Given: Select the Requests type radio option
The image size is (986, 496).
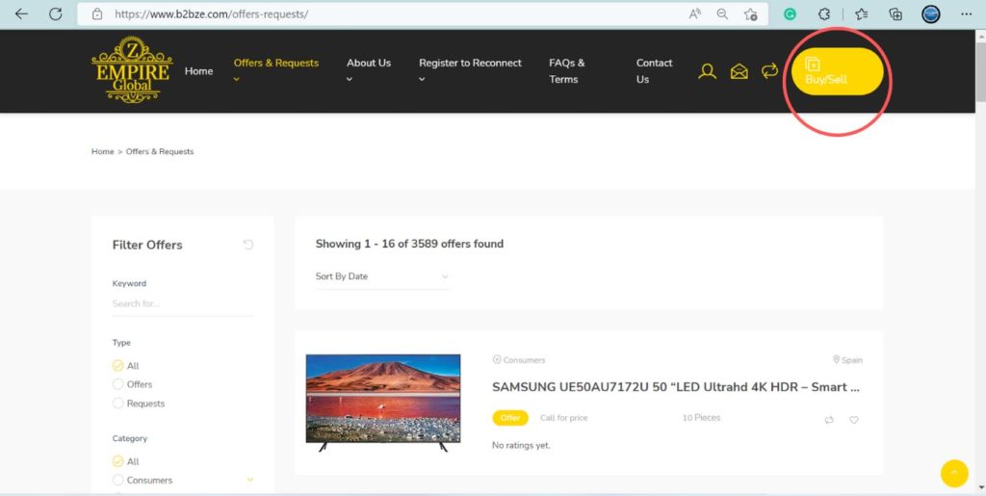Looking at the screenshot, I should point(118,404).
